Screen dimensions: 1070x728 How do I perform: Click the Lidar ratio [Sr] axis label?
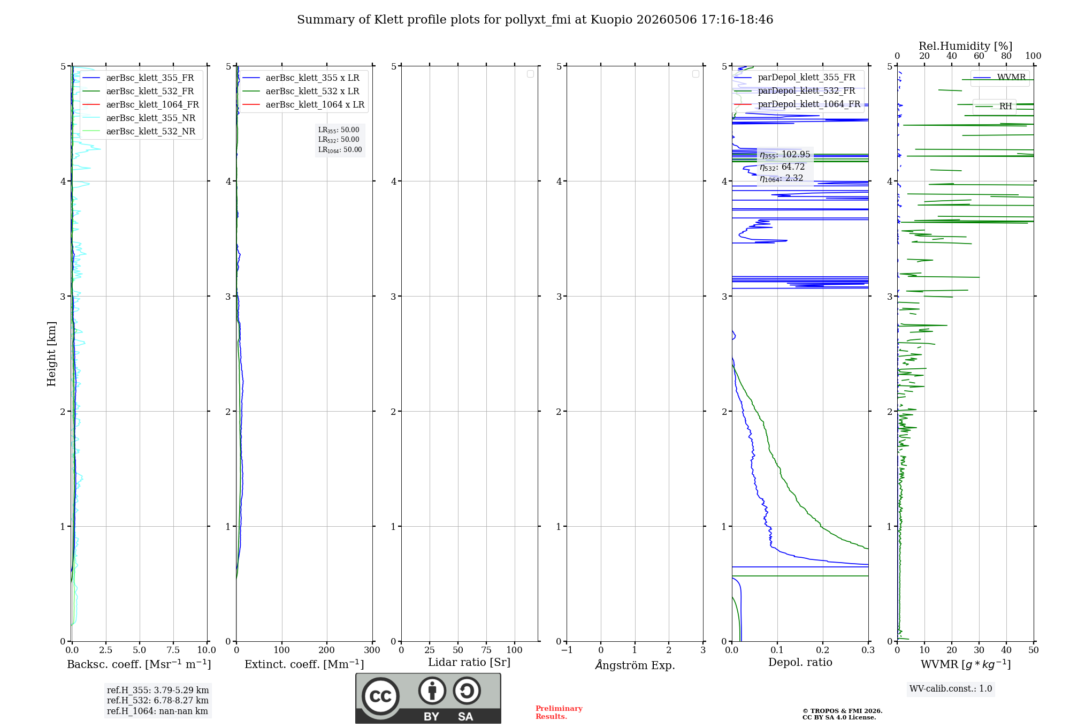pos(469,663)
